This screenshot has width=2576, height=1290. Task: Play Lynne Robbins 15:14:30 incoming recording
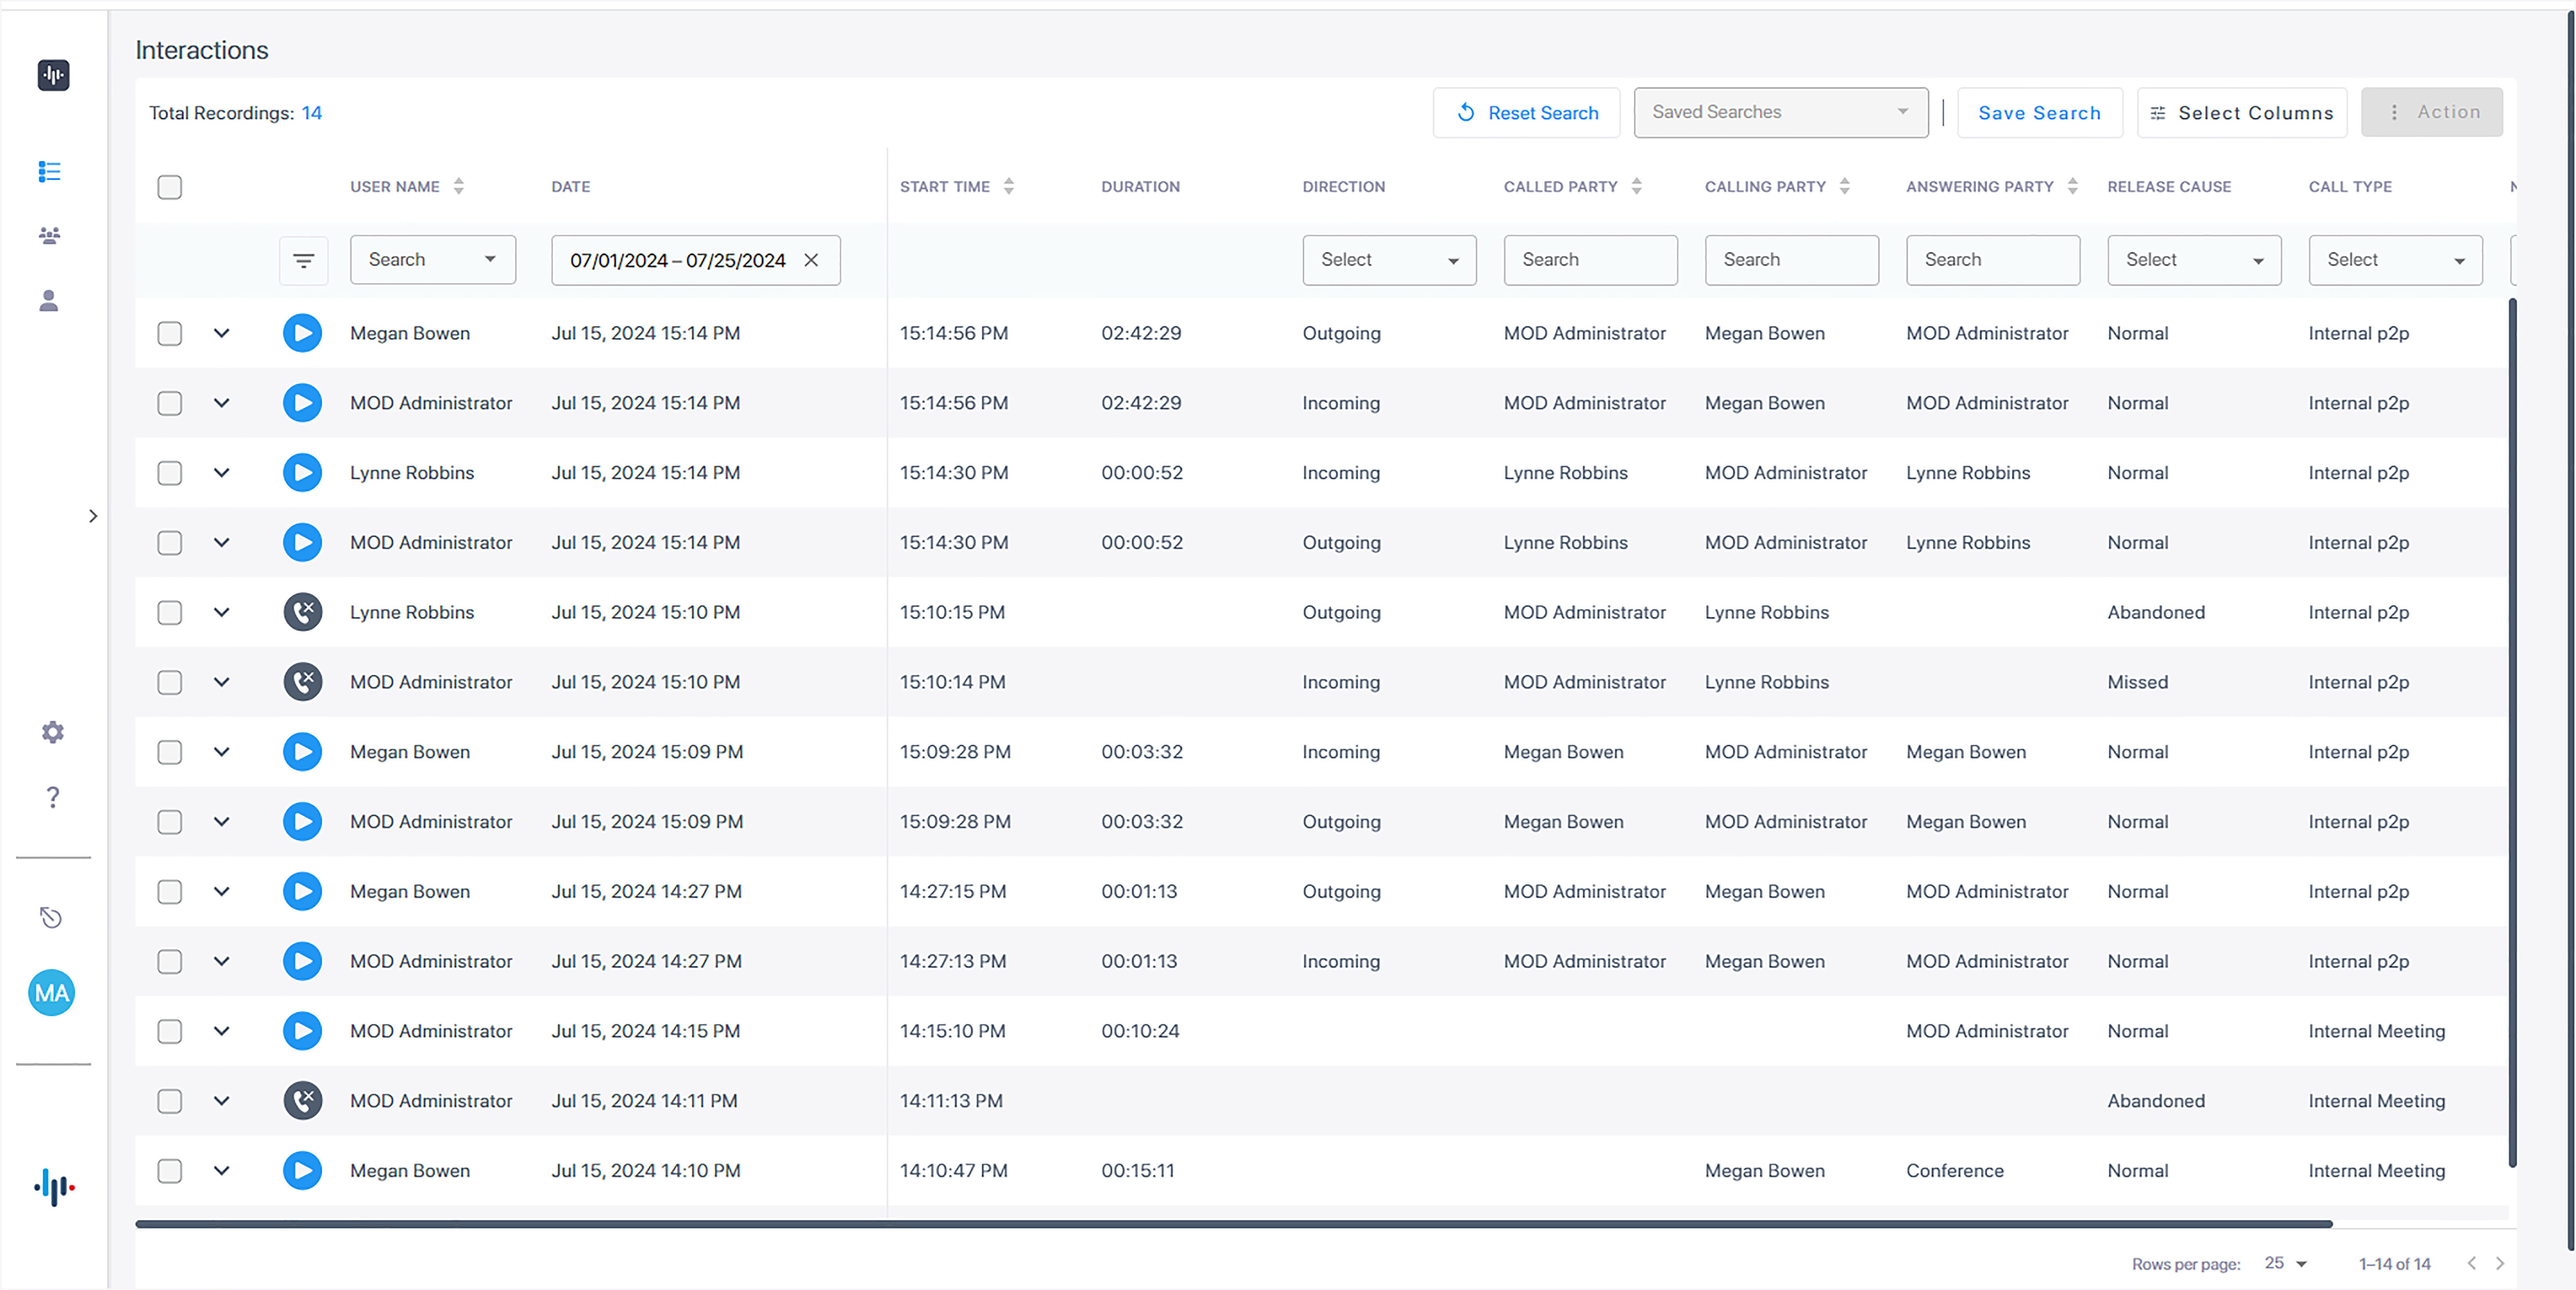(x=302, y=472)
